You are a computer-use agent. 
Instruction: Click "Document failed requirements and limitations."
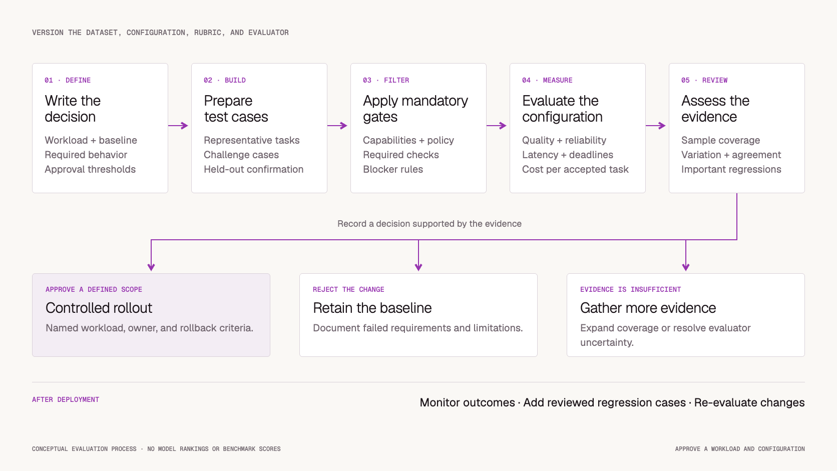point(417,328)
